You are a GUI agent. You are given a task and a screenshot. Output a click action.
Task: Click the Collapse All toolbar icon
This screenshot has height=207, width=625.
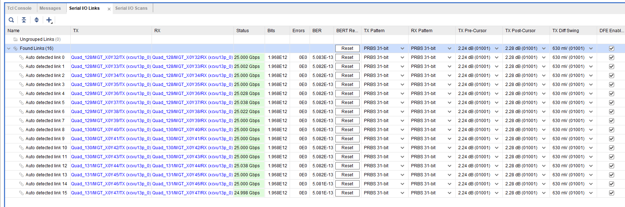pos(24,20)
